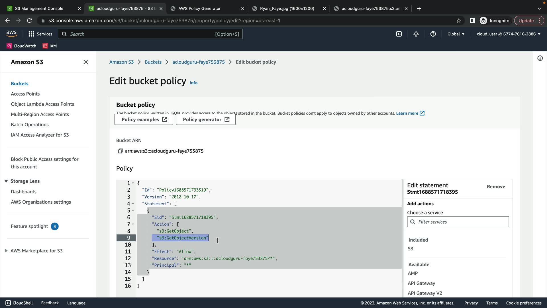Viewport: 547px width, 308px height.
Task: Close the Amazon S3 sidebar panel
Action: tap(86, 62)
